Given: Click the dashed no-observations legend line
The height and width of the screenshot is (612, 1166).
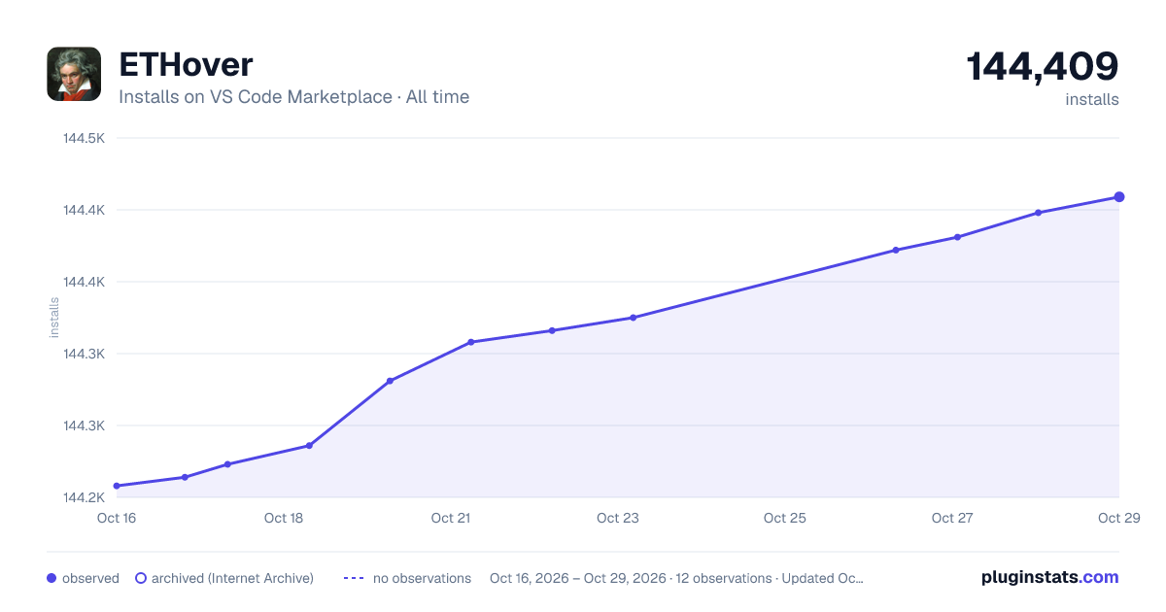Looking at the screenshot, I should (x=354, y=578).
